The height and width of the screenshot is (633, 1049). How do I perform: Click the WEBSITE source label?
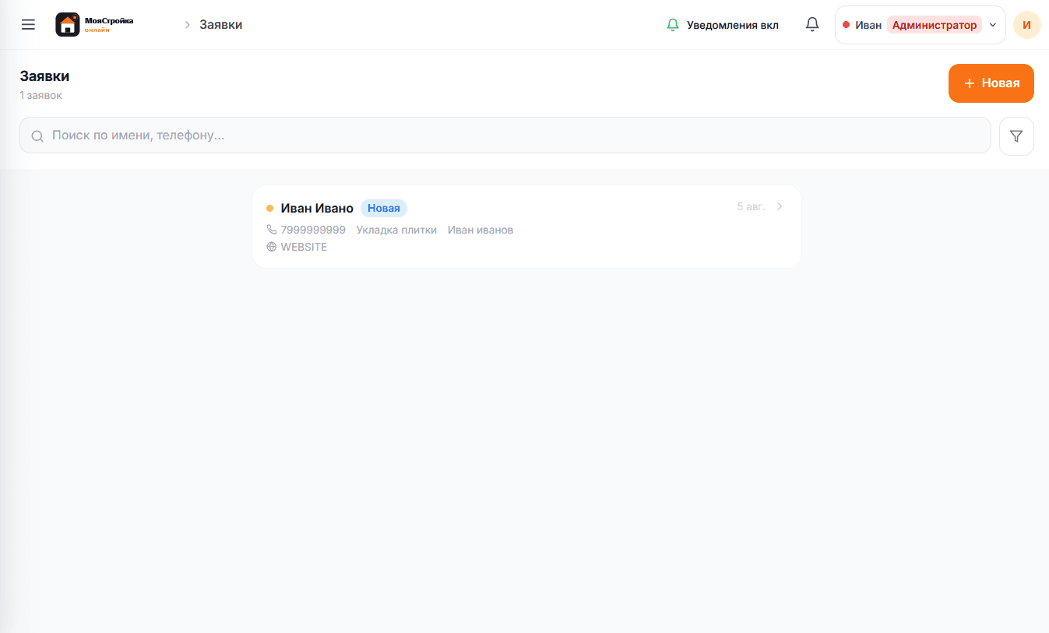[304, 247]
